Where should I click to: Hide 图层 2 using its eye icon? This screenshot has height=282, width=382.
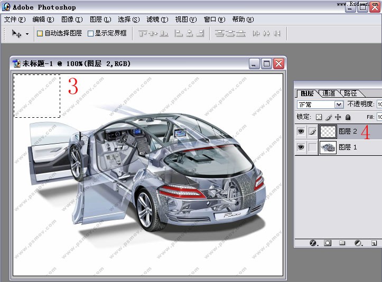(x=301, y=131)
